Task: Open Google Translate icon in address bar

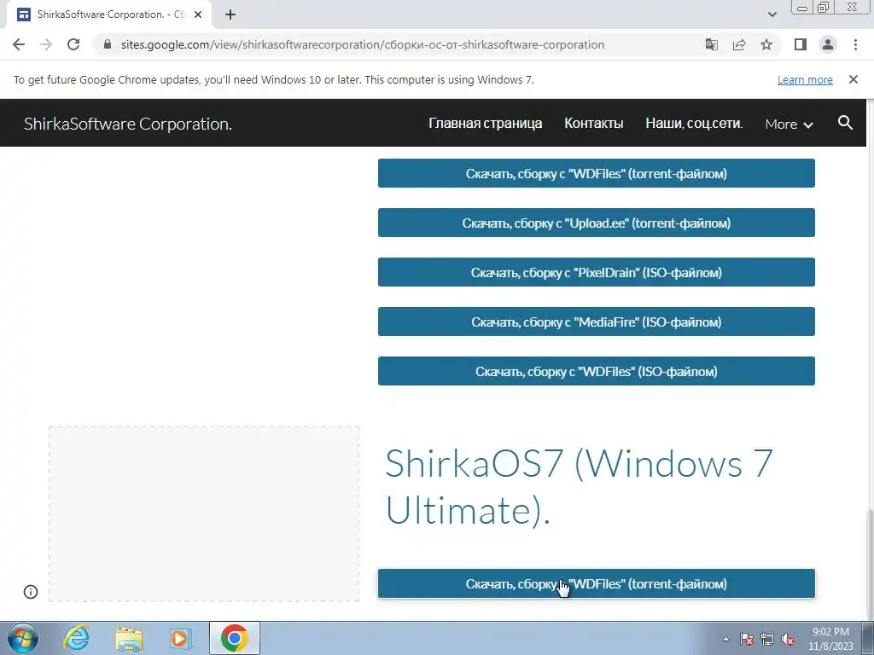Action: click(711, 44)
